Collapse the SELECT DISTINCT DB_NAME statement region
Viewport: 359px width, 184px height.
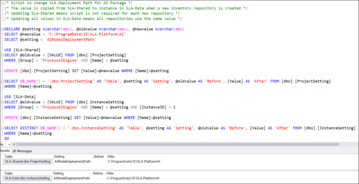point(2,128)
